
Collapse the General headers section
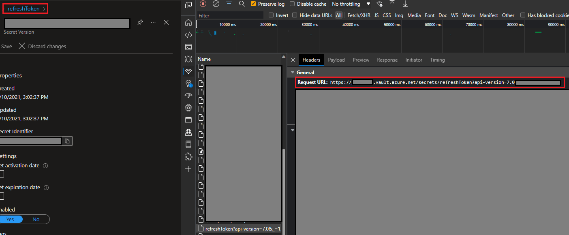[293, 73]
